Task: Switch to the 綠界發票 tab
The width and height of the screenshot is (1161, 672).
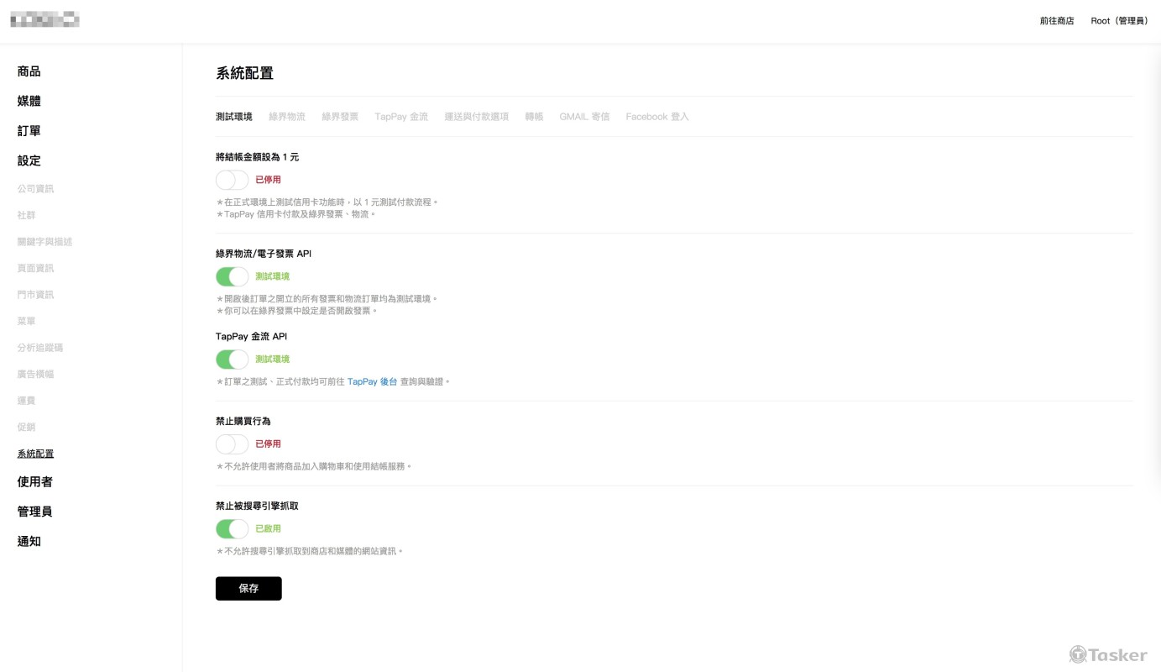Action: [340, 117]
